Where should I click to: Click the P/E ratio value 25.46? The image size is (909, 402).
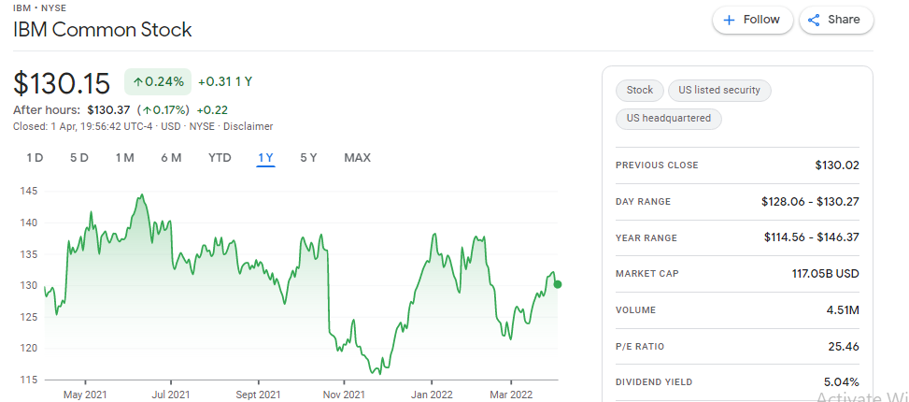coord(844,347)
